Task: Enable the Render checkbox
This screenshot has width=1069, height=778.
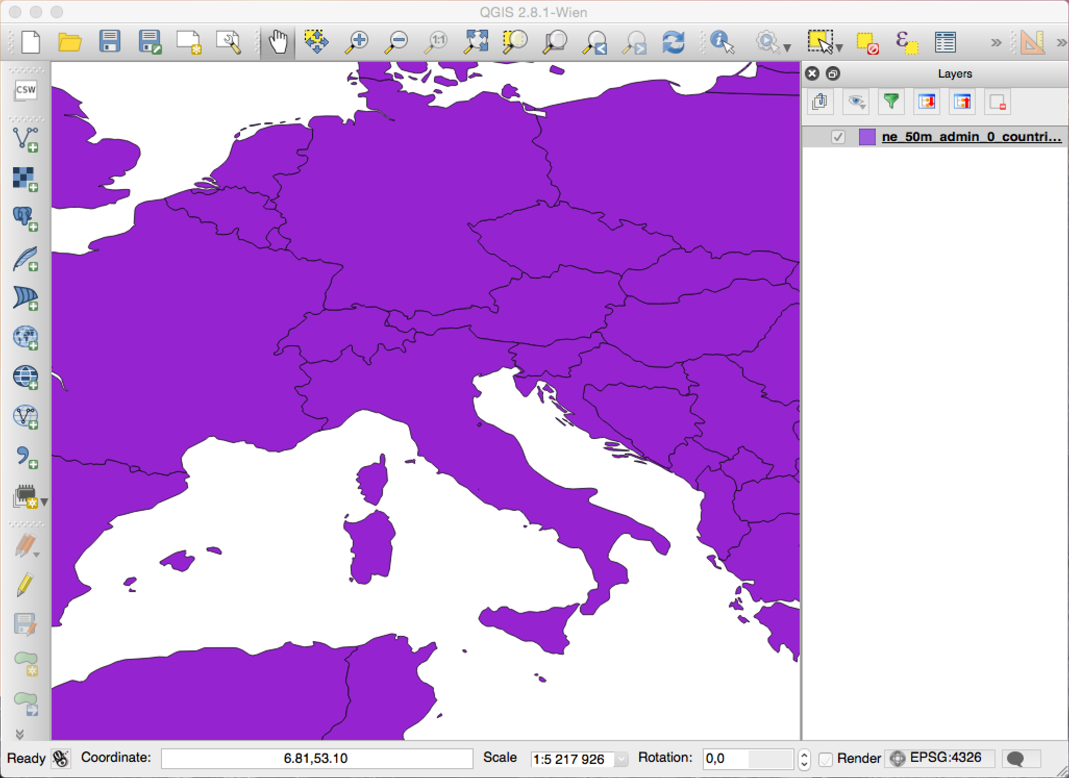Action: 826,759
